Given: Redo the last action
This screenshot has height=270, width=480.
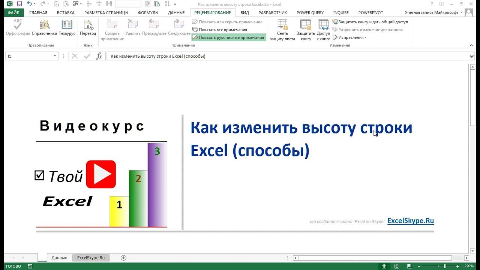Looking at the screenshot, I should click(42, 4).
